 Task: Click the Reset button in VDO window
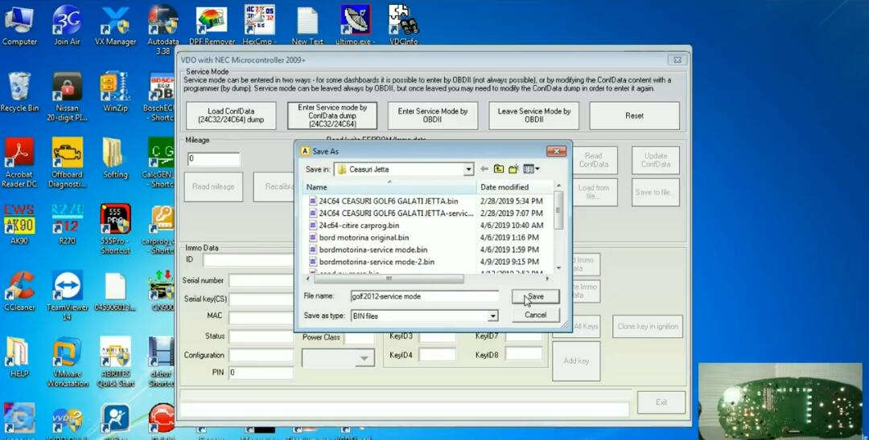[635, 116]
